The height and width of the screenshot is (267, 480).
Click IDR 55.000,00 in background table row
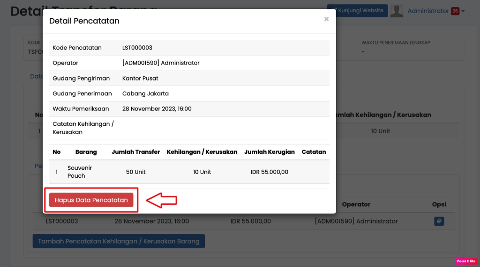pos(251,221)
